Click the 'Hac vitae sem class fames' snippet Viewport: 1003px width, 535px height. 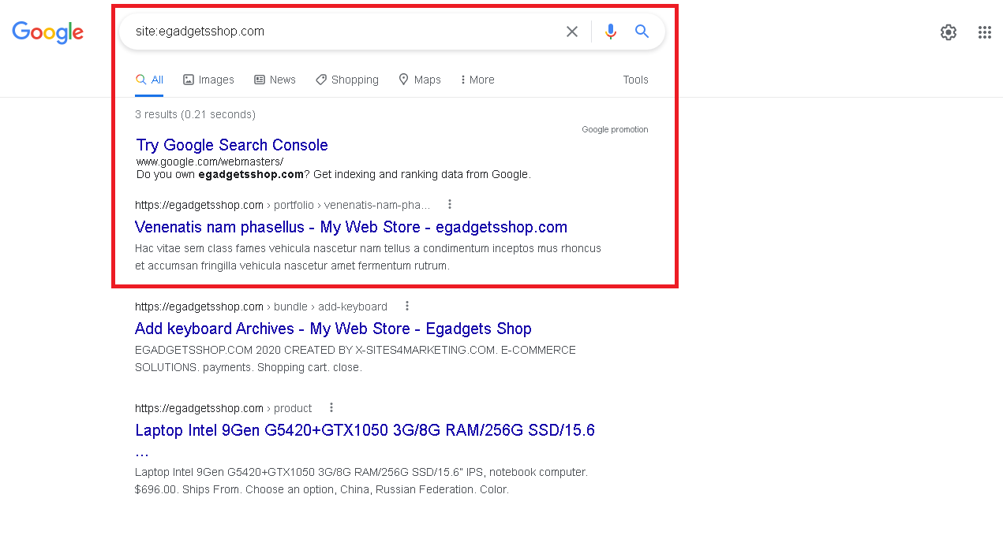368,257
